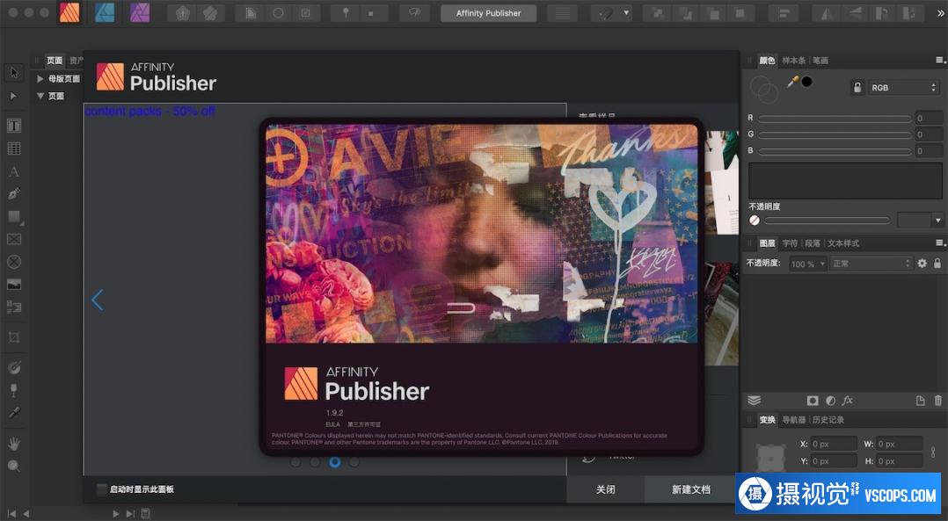948x521 pixels.
Task: Collapse the 页面 section
Action: pos(40,96)
